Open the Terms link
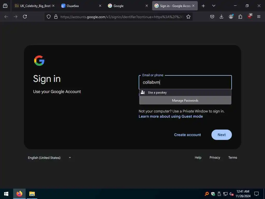 click(x=233, y=158)
